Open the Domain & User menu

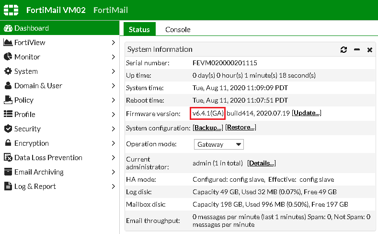[59, 86]
